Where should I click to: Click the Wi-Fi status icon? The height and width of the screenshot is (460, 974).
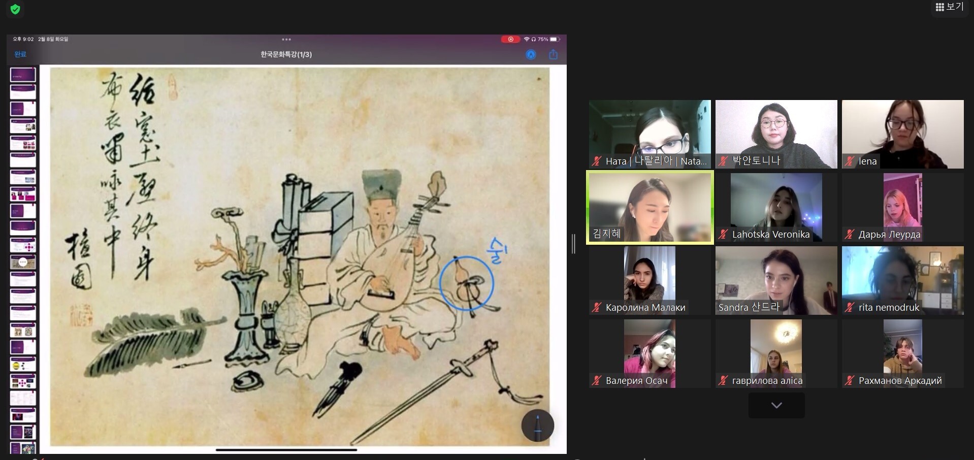(527, 39)
